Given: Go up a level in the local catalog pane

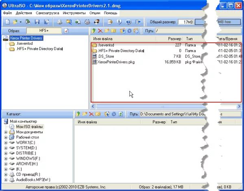Looking at the screenshot, I should [78, 114].
